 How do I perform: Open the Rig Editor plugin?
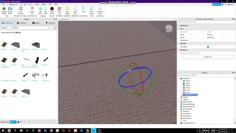(x=40, y=10)
